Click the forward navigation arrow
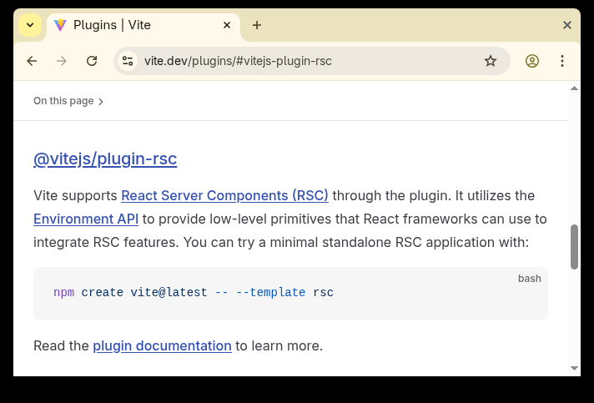Viewport: 594px width, 403px height. point(62,61)
